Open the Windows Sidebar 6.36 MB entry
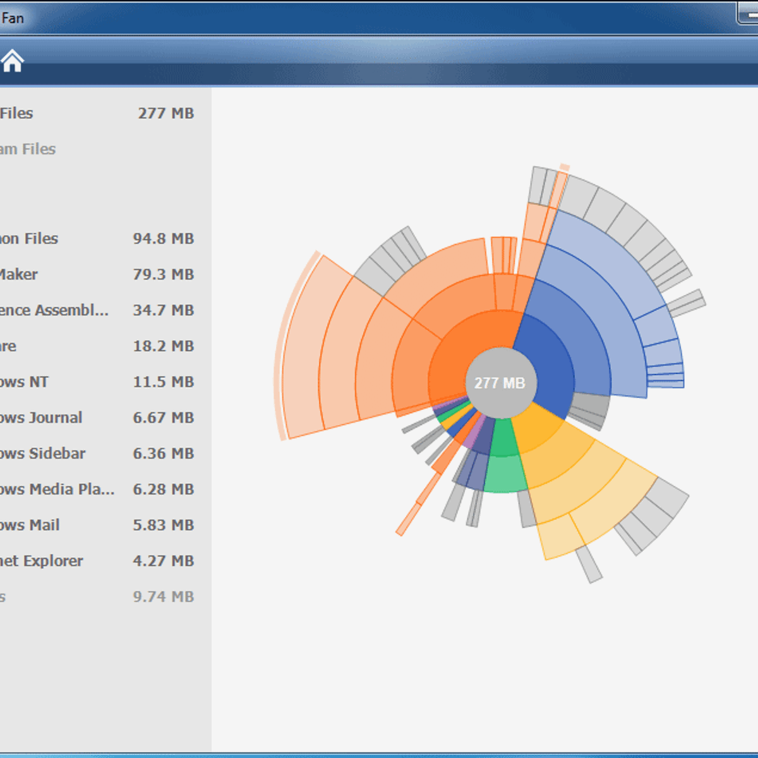The image size is (758, 758). point(95,454)
